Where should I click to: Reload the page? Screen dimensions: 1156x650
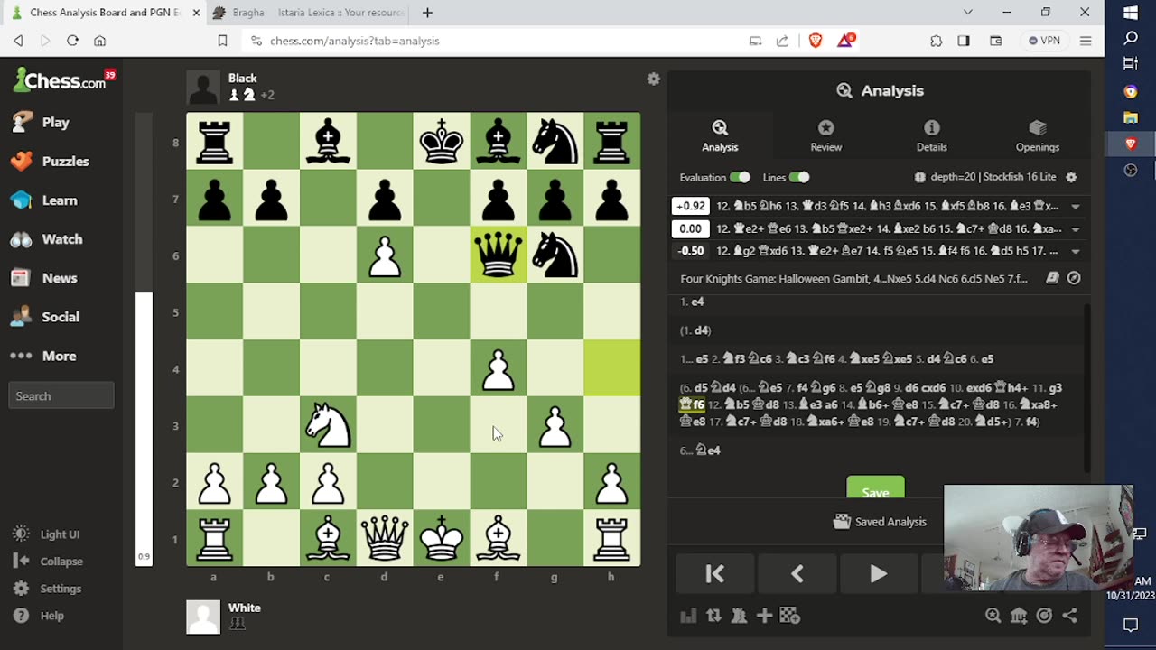(x=72, y=41)
